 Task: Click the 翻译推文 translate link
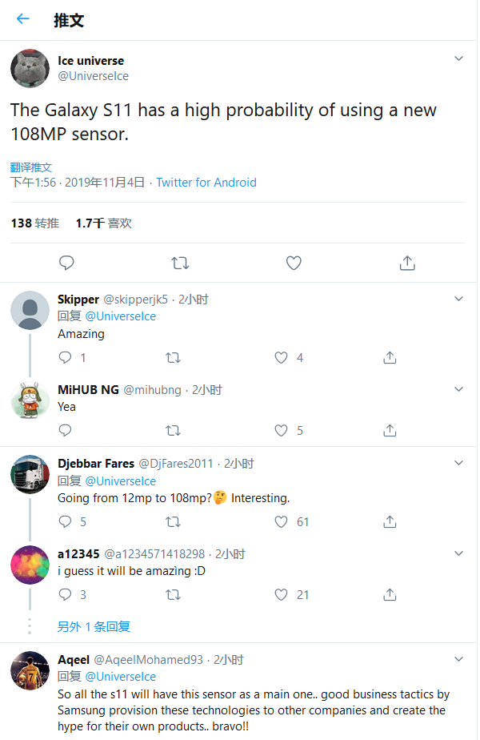[31, 167]
